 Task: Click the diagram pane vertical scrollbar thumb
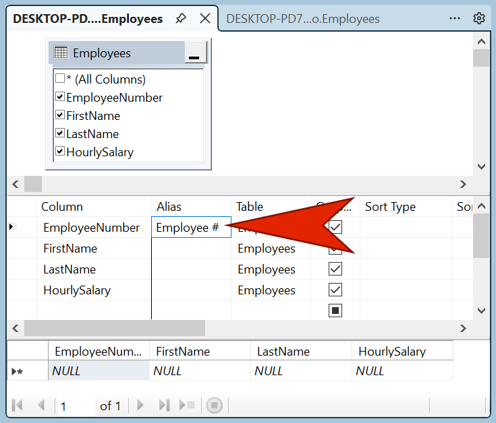(x=481, y=58)
